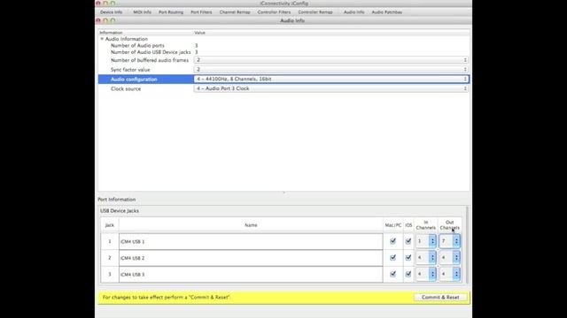This screenshot has height=318, width=567.
Task: Click the Port Information pane scrollbar
Action: [467, 246]
